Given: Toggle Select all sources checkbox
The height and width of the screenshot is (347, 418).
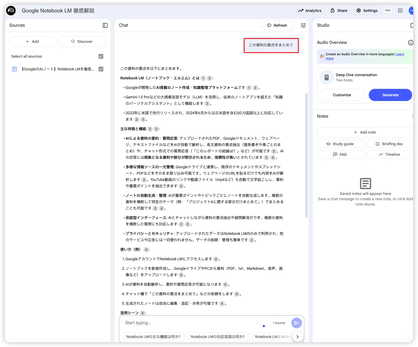Looking at the screenshot, I should point(101,56).
